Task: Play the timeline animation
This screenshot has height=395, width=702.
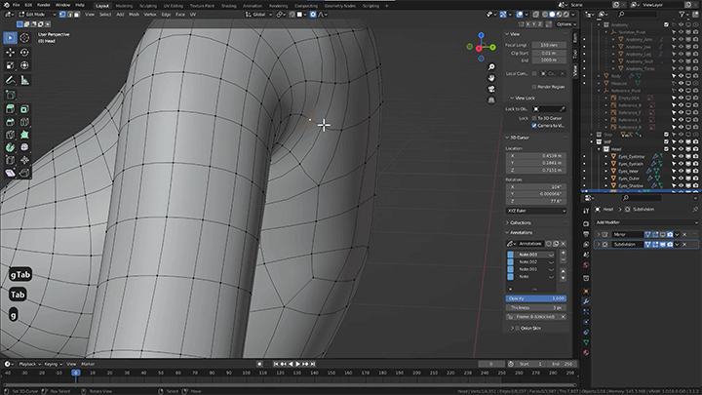Action: [x=297, y=364]
